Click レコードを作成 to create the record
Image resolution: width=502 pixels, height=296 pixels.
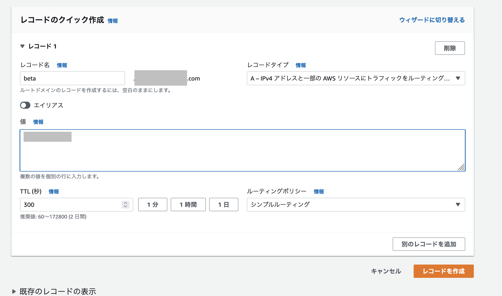click(443, 271)
